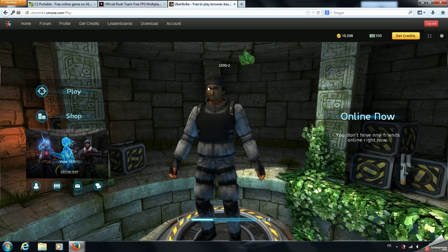Screen dimensions: 448x252
Task: Open the Profile page
Action: tap(65, 23)
